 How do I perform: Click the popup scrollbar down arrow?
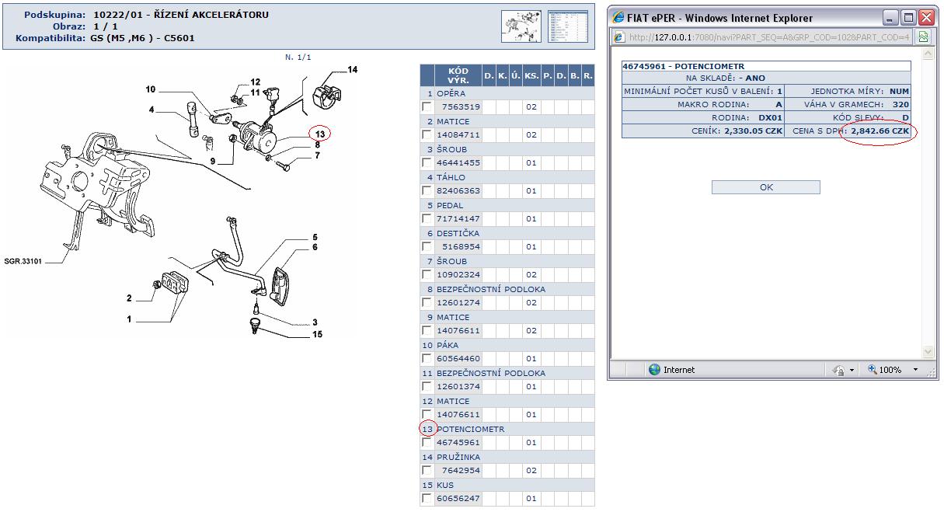(926, 352)
